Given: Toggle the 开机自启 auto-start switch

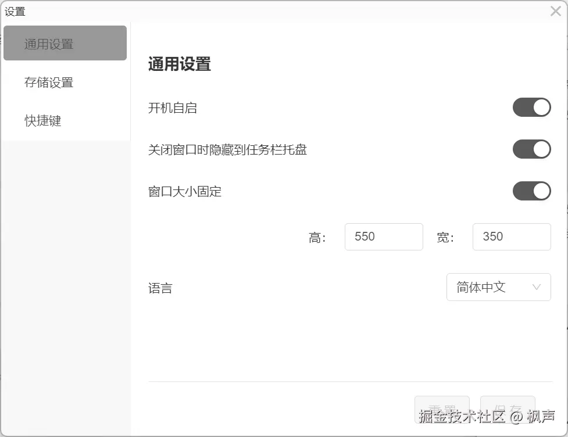Looking at the screenshot, I should tap(531, 107).
